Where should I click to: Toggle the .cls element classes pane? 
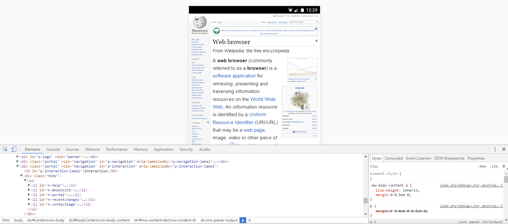pos(494,166)
